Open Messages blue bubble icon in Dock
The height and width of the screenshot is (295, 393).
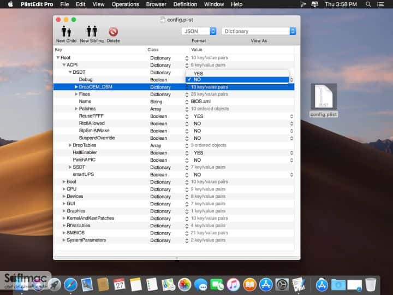[x=201, y=285]
